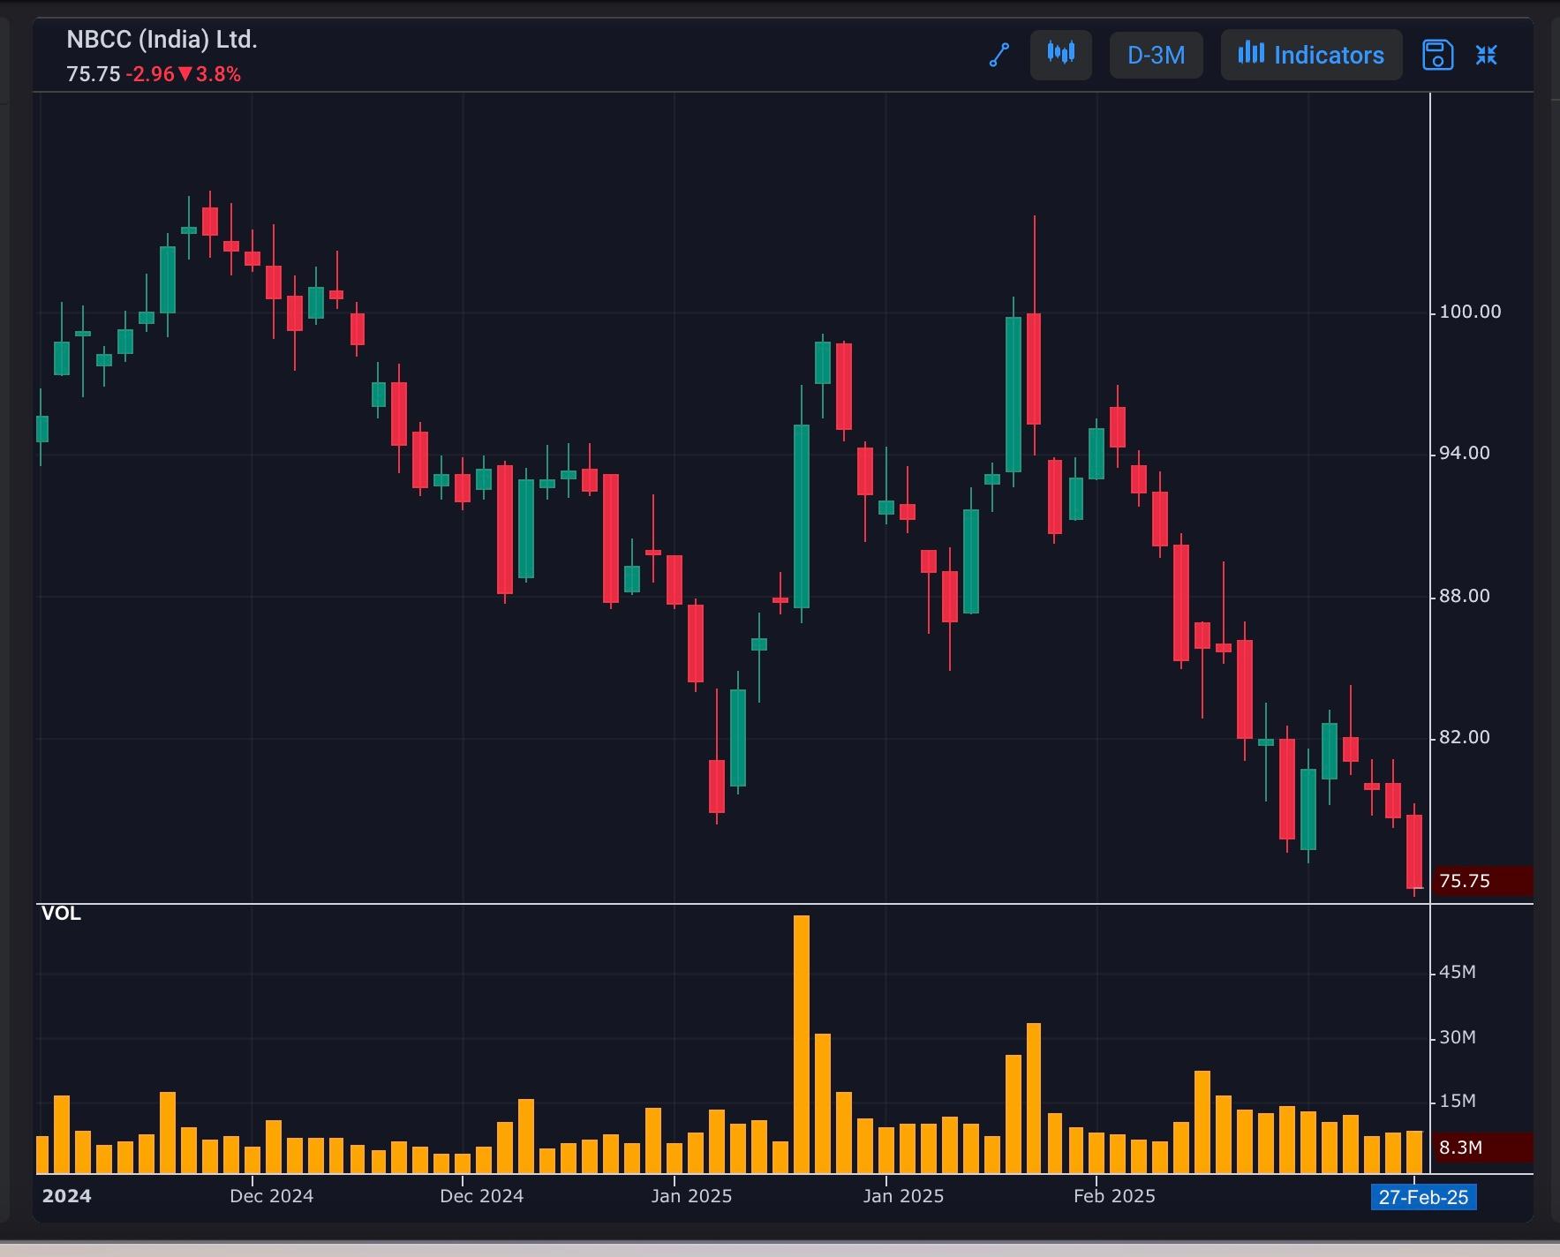Open the D-3M timeframe selector

(1156, 55)
